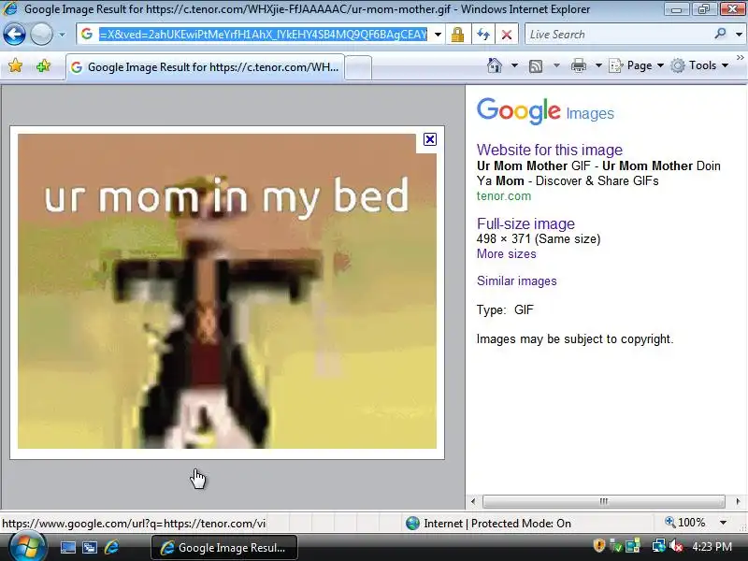Click the tenor.com link
Image resolution: width=748 pixels, height=561 pixels.
pos(504,196)
